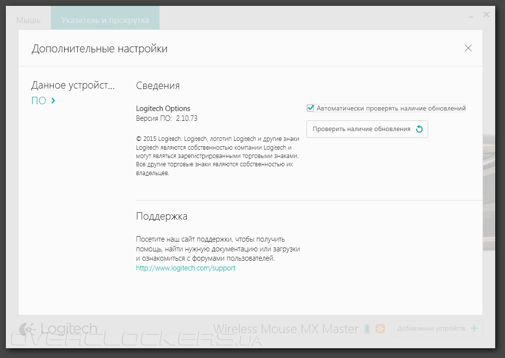Click Wireless Mouse MX Master device name
This screenshot has height=358, width=505.
click(x=286, y=329)
